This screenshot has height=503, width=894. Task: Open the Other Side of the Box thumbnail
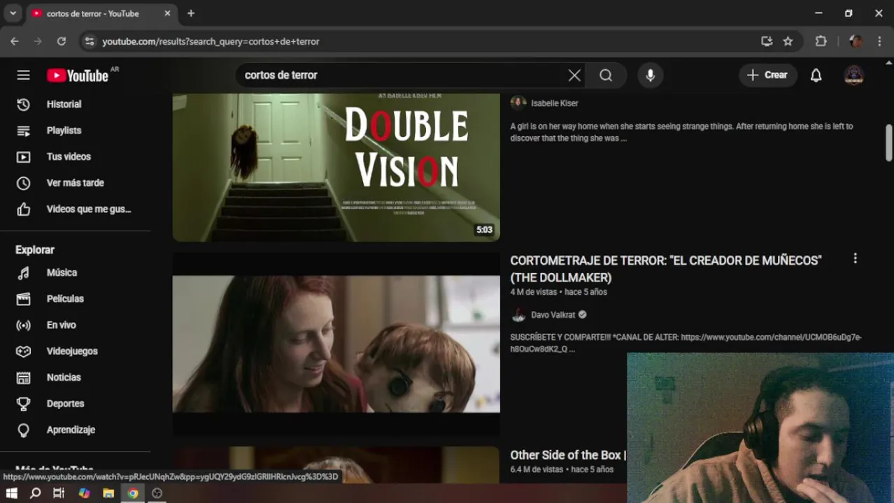[x=336, y=465]
